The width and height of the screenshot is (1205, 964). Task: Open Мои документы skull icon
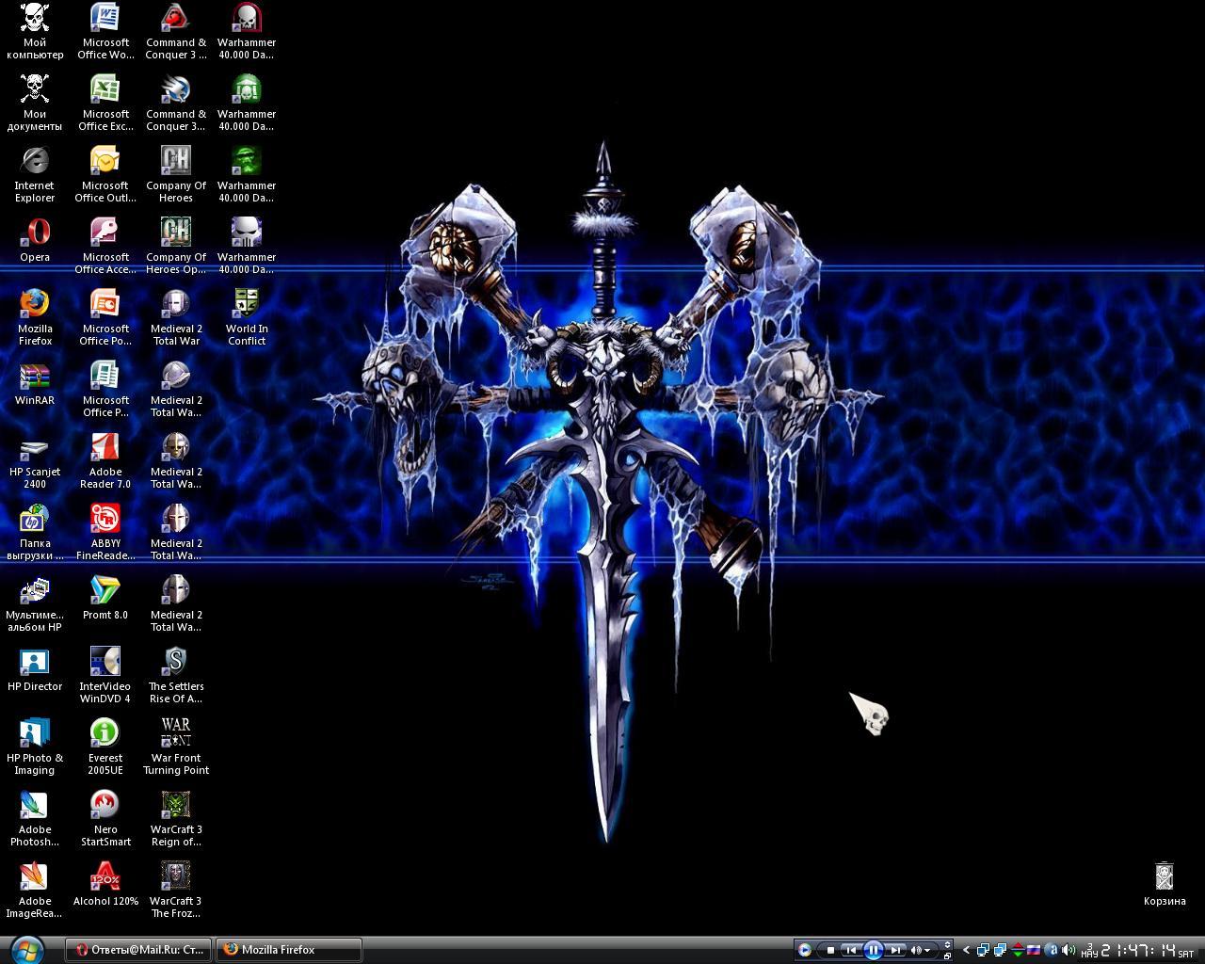coord(35,103)
